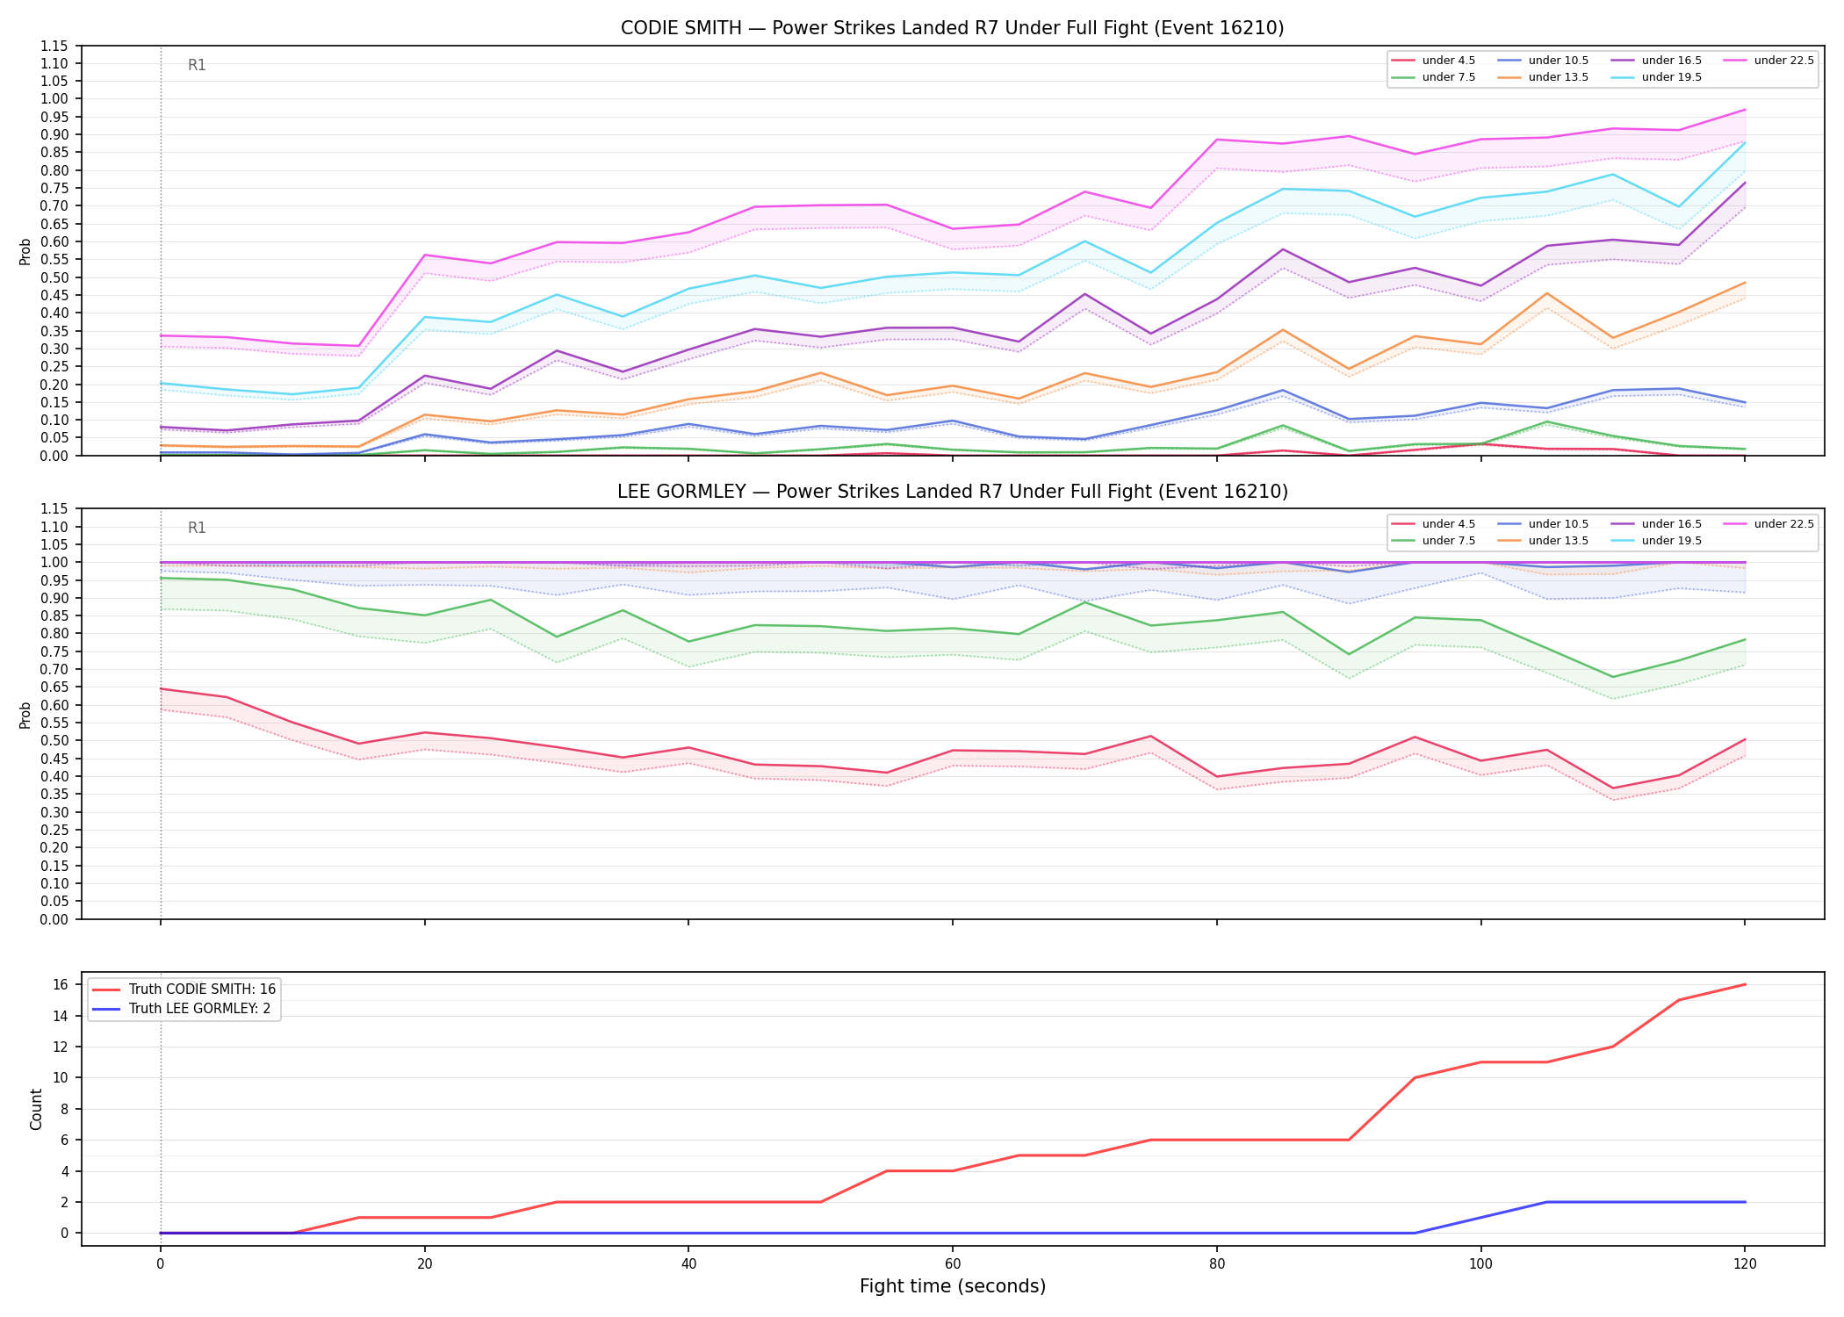The image size is (1844, 1317).
Task: Click x-axis tick label '120'
Action: (1745, 1263)
